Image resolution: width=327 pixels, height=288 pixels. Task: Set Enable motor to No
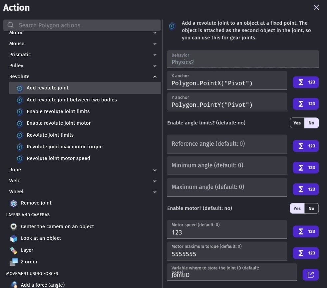(311, 209)
